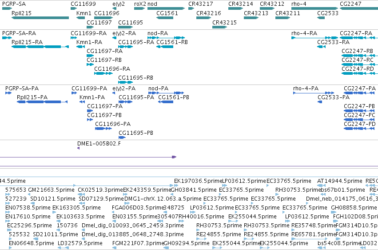Select the FGA006D03.5prime EST
This screenshot has height=250, width=378.
(x=114, y=212)
